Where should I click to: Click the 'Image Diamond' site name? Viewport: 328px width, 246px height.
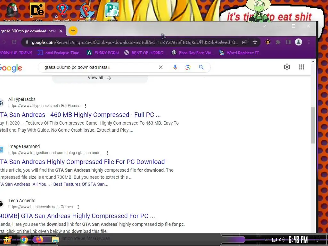(x=24, y=146)
